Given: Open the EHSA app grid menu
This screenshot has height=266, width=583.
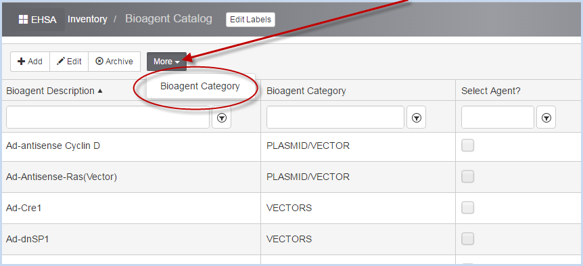Looking at the screenshot, I should click(x=38, y=20).
